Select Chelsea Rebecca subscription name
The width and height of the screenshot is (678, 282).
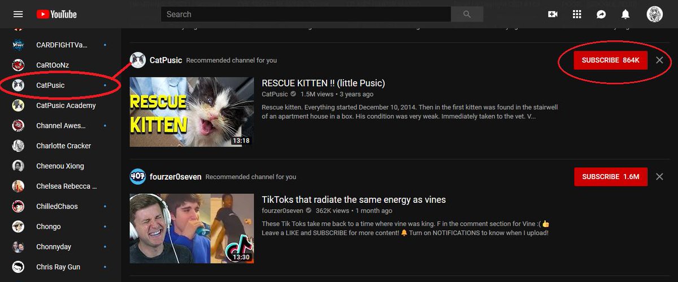[x=67, y=186]
